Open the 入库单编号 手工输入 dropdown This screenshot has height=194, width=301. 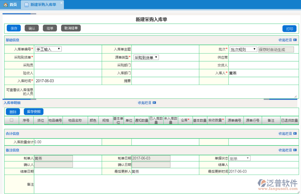click(x=48, y=49)
